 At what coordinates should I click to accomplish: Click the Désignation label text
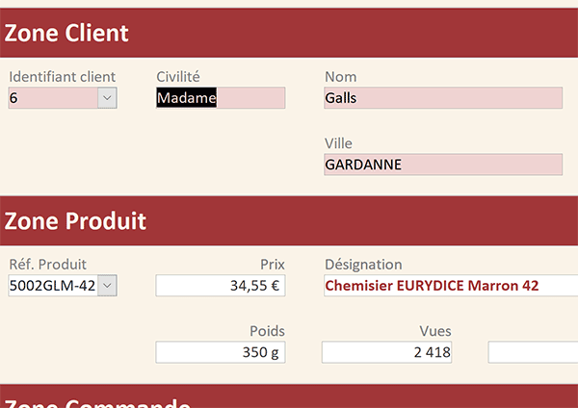[x=363, y=265]
